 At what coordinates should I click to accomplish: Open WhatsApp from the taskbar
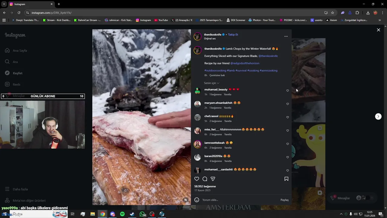(x=142, y=214)
